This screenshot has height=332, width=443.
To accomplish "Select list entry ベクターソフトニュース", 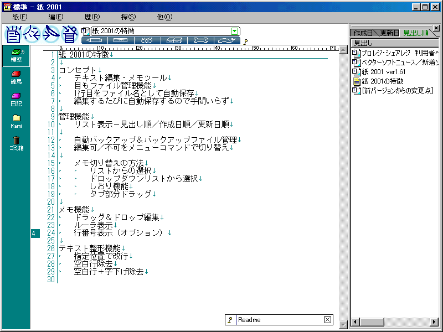I will [400, 63].
